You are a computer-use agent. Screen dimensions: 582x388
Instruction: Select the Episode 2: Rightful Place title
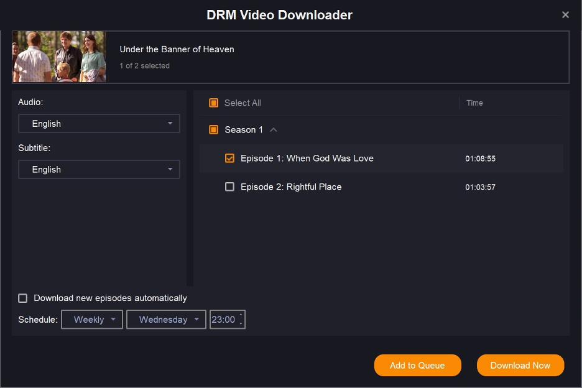[x=291, y=187]
